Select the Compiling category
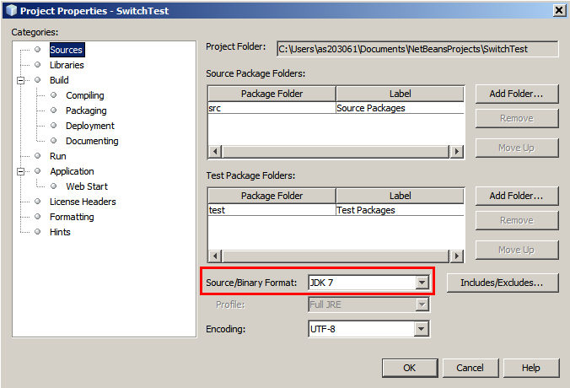The width and height of the screenshot is (570, 388). (x=84, y=95)
